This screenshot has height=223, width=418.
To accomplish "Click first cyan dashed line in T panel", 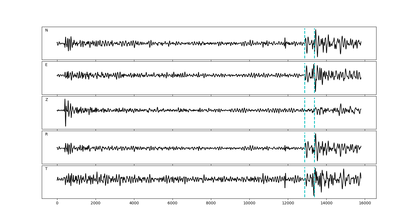I will coord(305,190).
